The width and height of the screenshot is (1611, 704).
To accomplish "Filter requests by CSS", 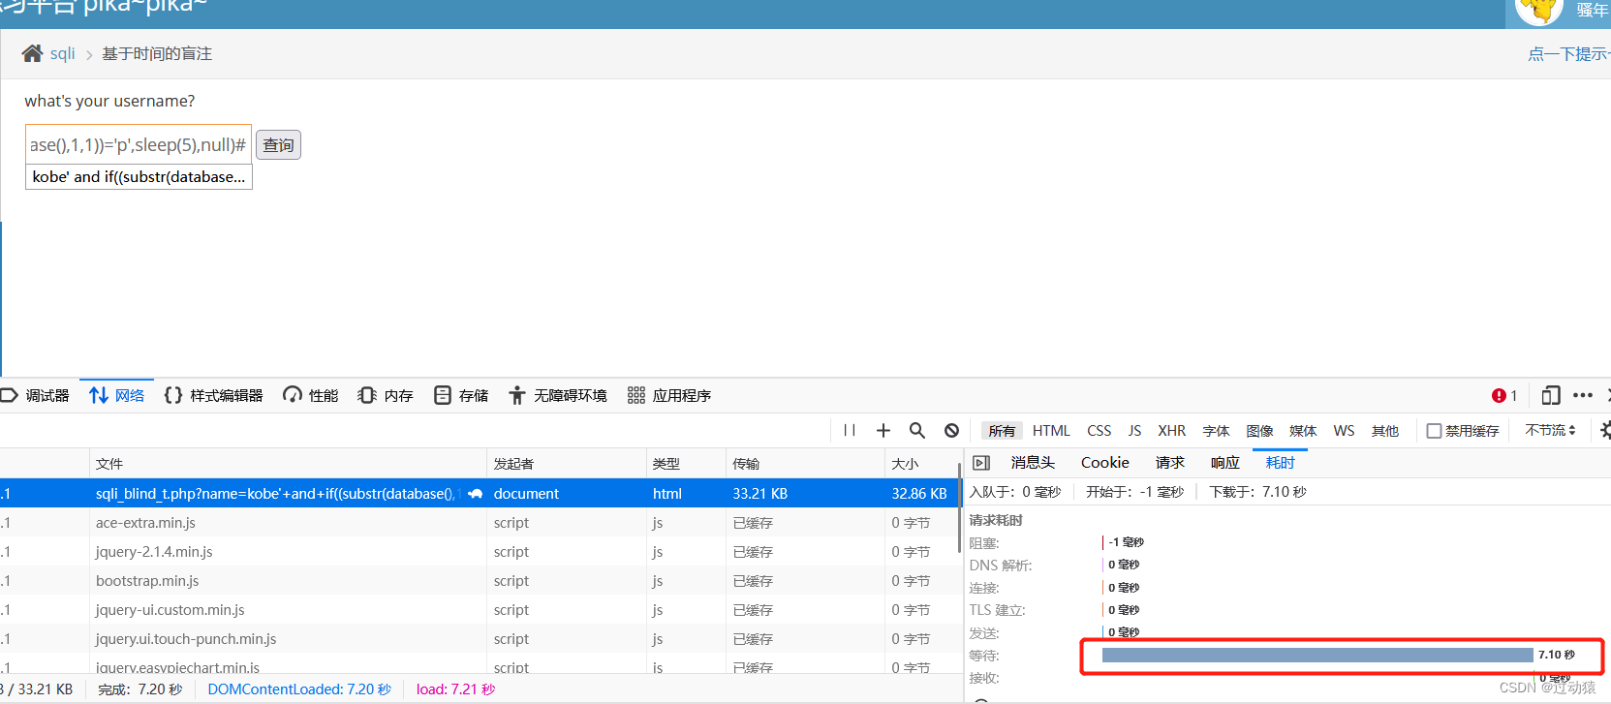I will pyautogui.click(x=1099, y=431).
